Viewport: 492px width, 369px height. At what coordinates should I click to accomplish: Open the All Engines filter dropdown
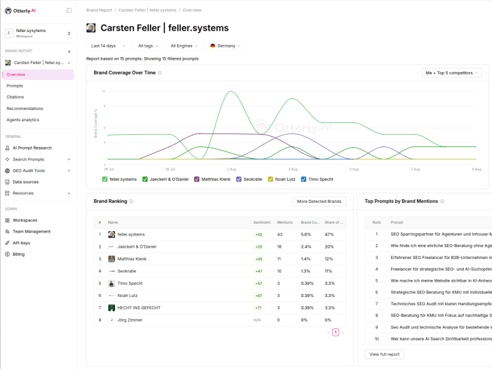tap(184, 46)
